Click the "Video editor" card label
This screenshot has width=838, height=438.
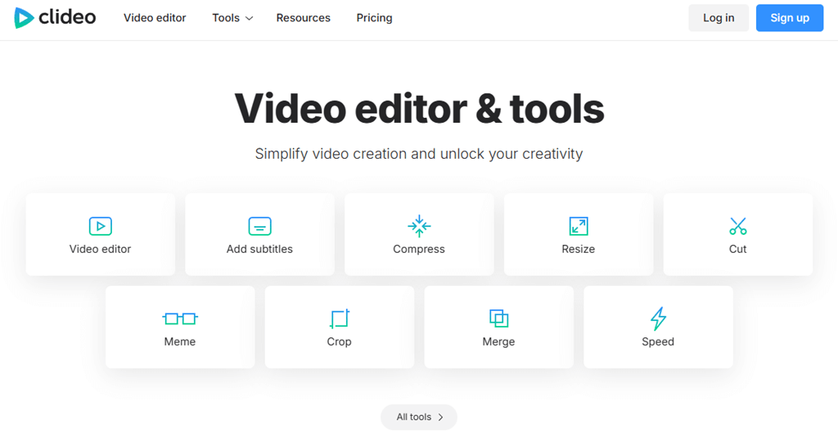(x=100, y=249)
